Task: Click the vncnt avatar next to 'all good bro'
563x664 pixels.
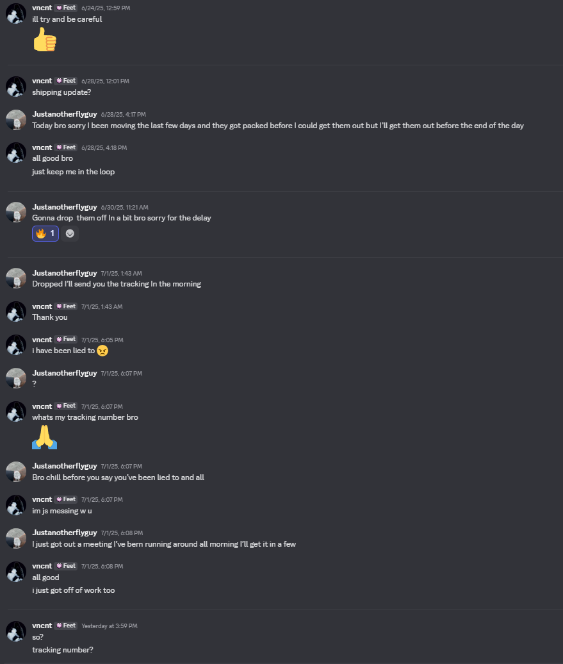Action: [16, 153]
